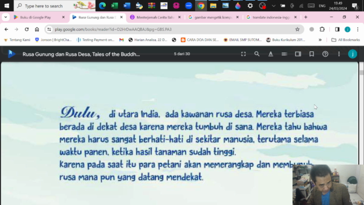Open File Explorer from the taskbar

[x=213, y=6]
